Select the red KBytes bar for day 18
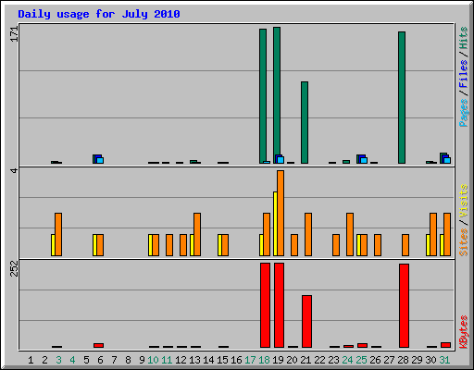474x370 pixels. click(x=265, y=305)
